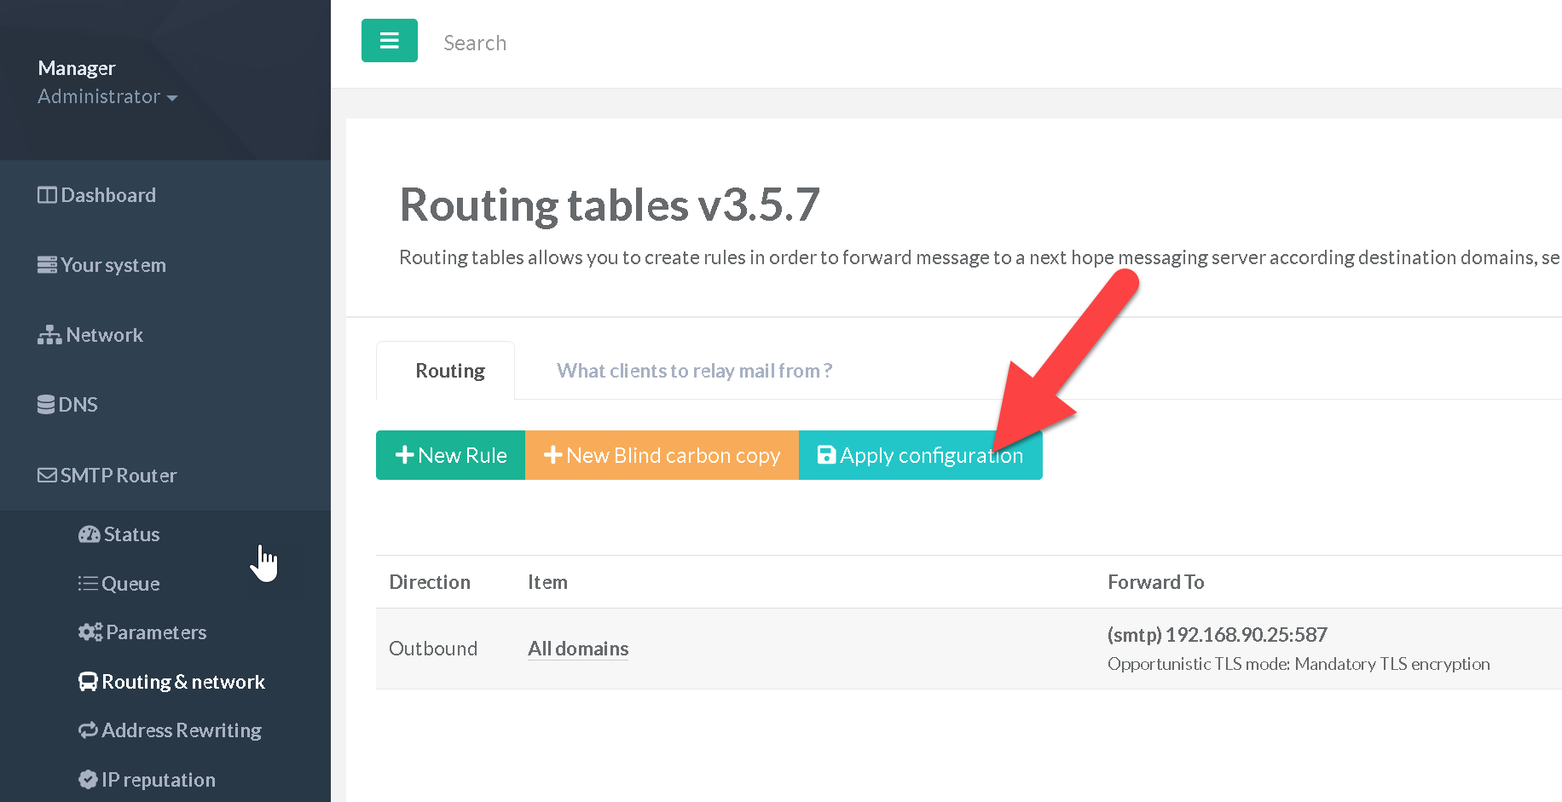Click the IP reputation shield icon

point(88,780)
